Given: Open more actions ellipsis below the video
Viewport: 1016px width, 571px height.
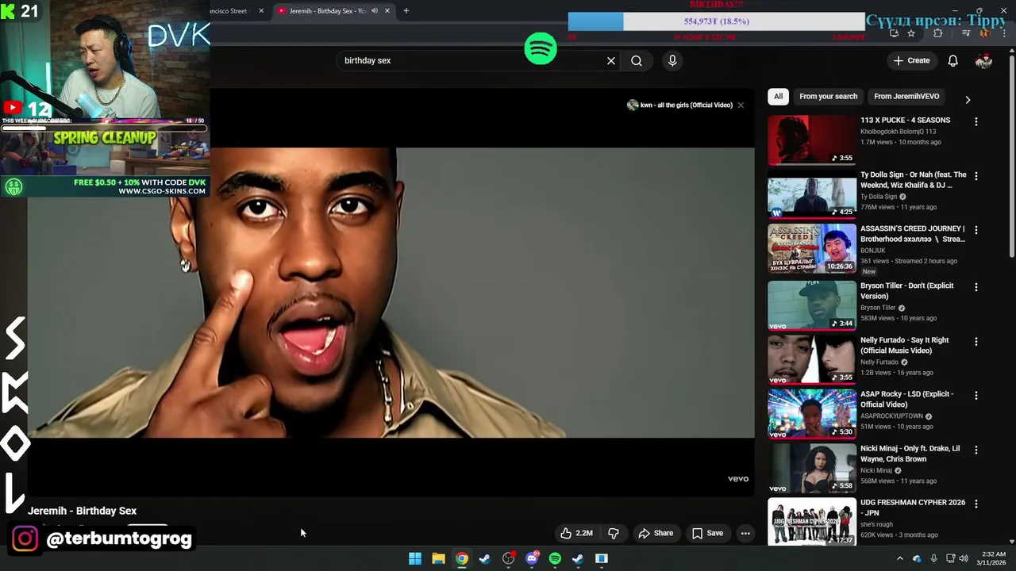Looking at the screenshot, I should (745, 533).
